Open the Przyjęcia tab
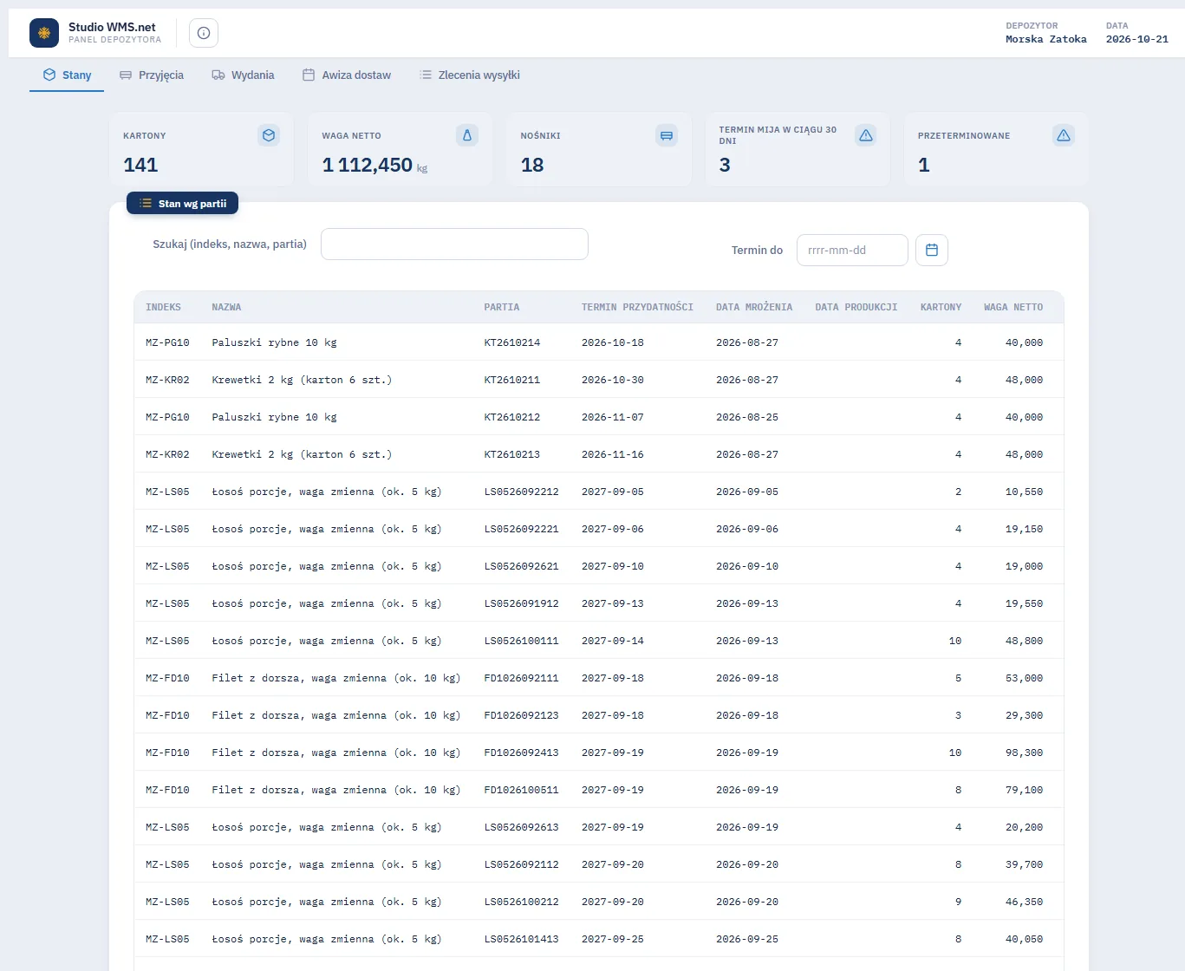Screen dimensions: 1185x971 (x=152, y=75)
